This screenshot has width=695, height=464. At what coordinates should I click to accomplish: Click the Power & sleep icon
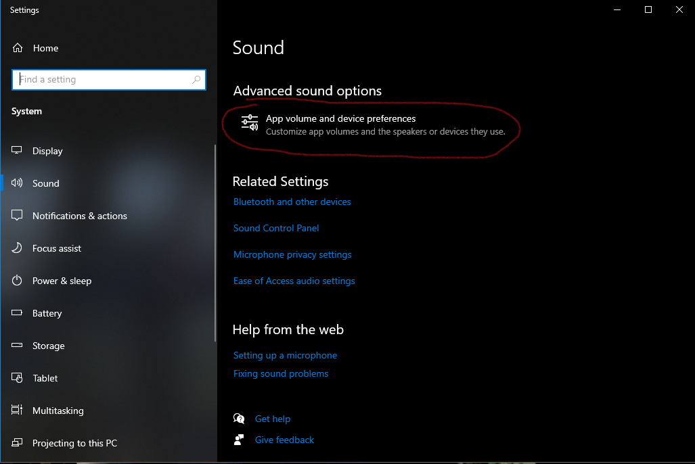tap(18, 281)
